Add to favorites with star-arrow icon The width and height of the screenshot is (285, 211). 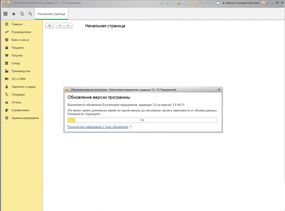click(x=178, y=3)
